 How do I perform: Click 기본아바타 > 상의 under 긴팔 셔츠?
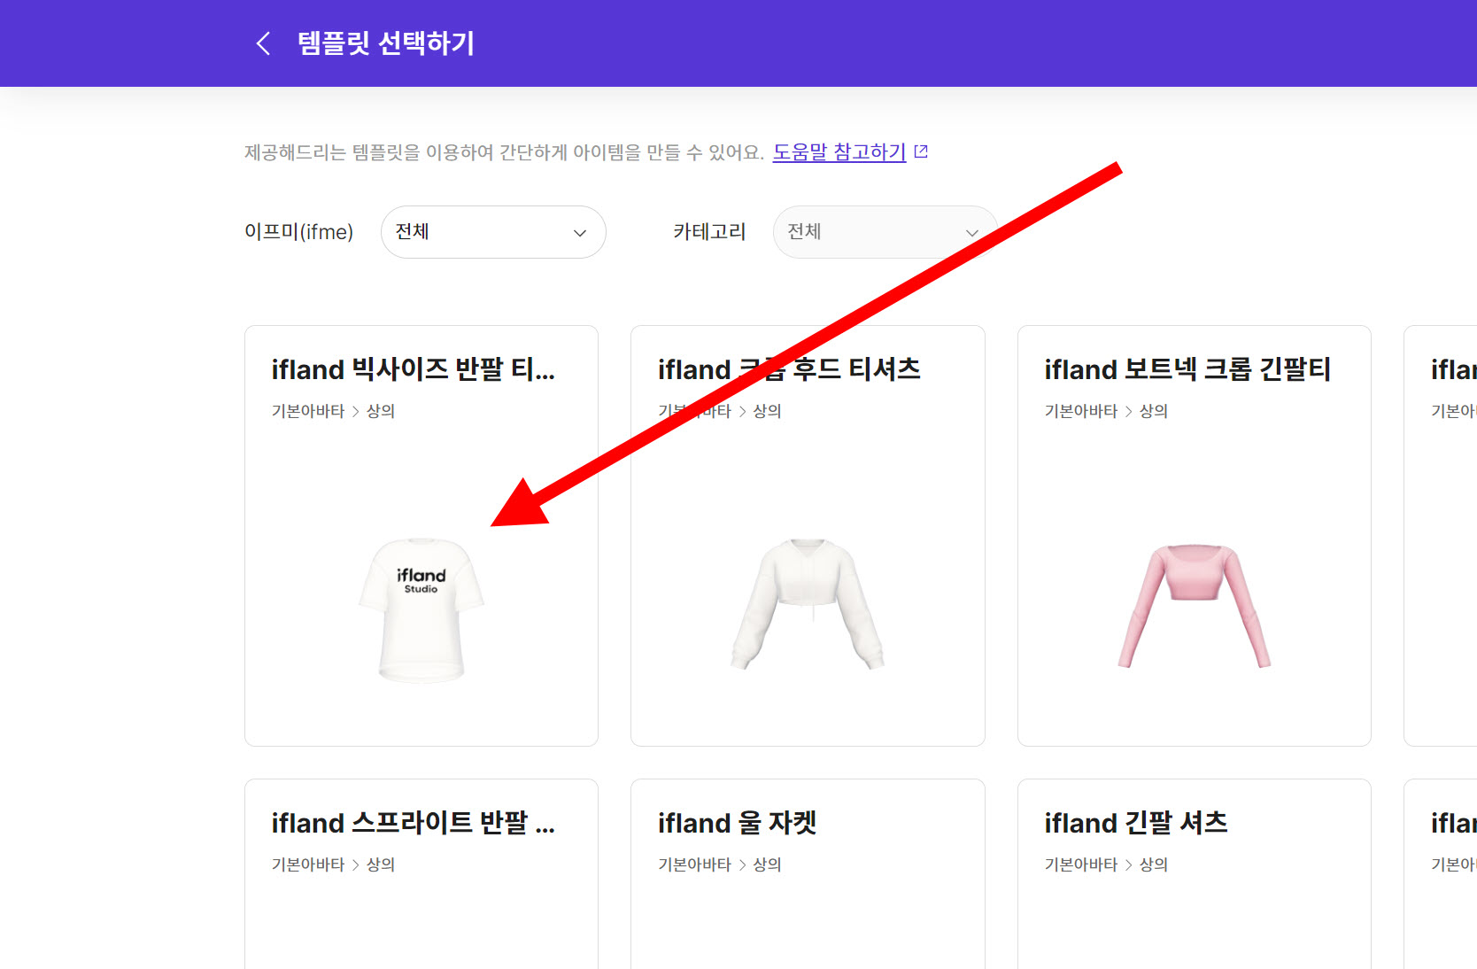[1106, 864]
